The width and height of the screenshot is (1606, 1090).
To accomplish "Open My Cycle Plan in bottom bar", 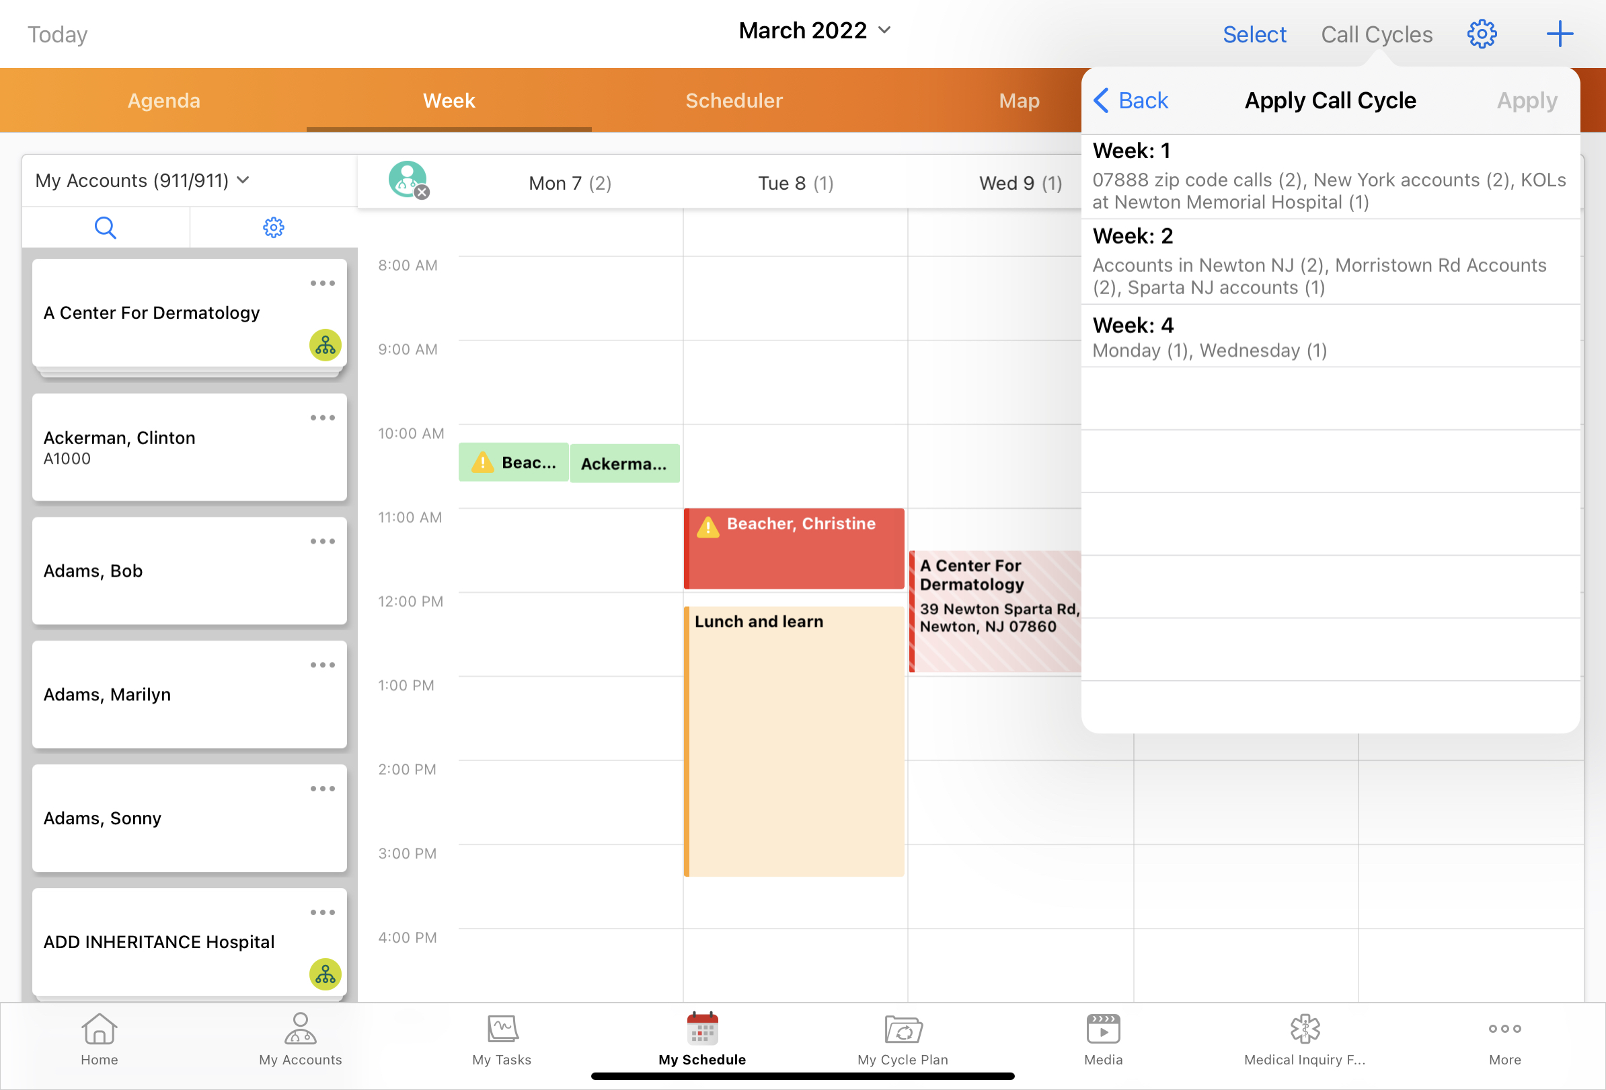I will coord(903,1038).
